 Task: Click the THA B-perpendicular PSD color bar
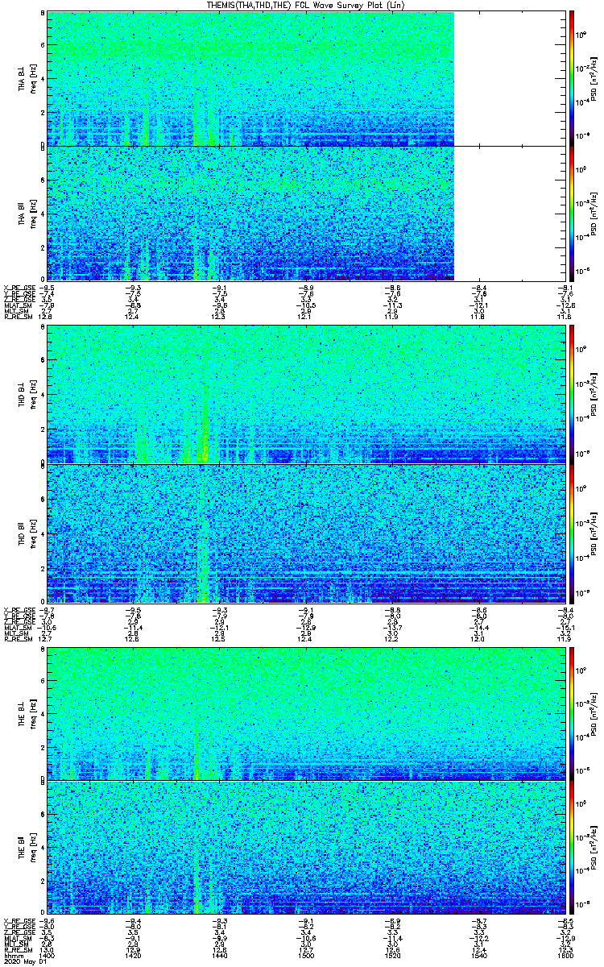tap(571, 78)
